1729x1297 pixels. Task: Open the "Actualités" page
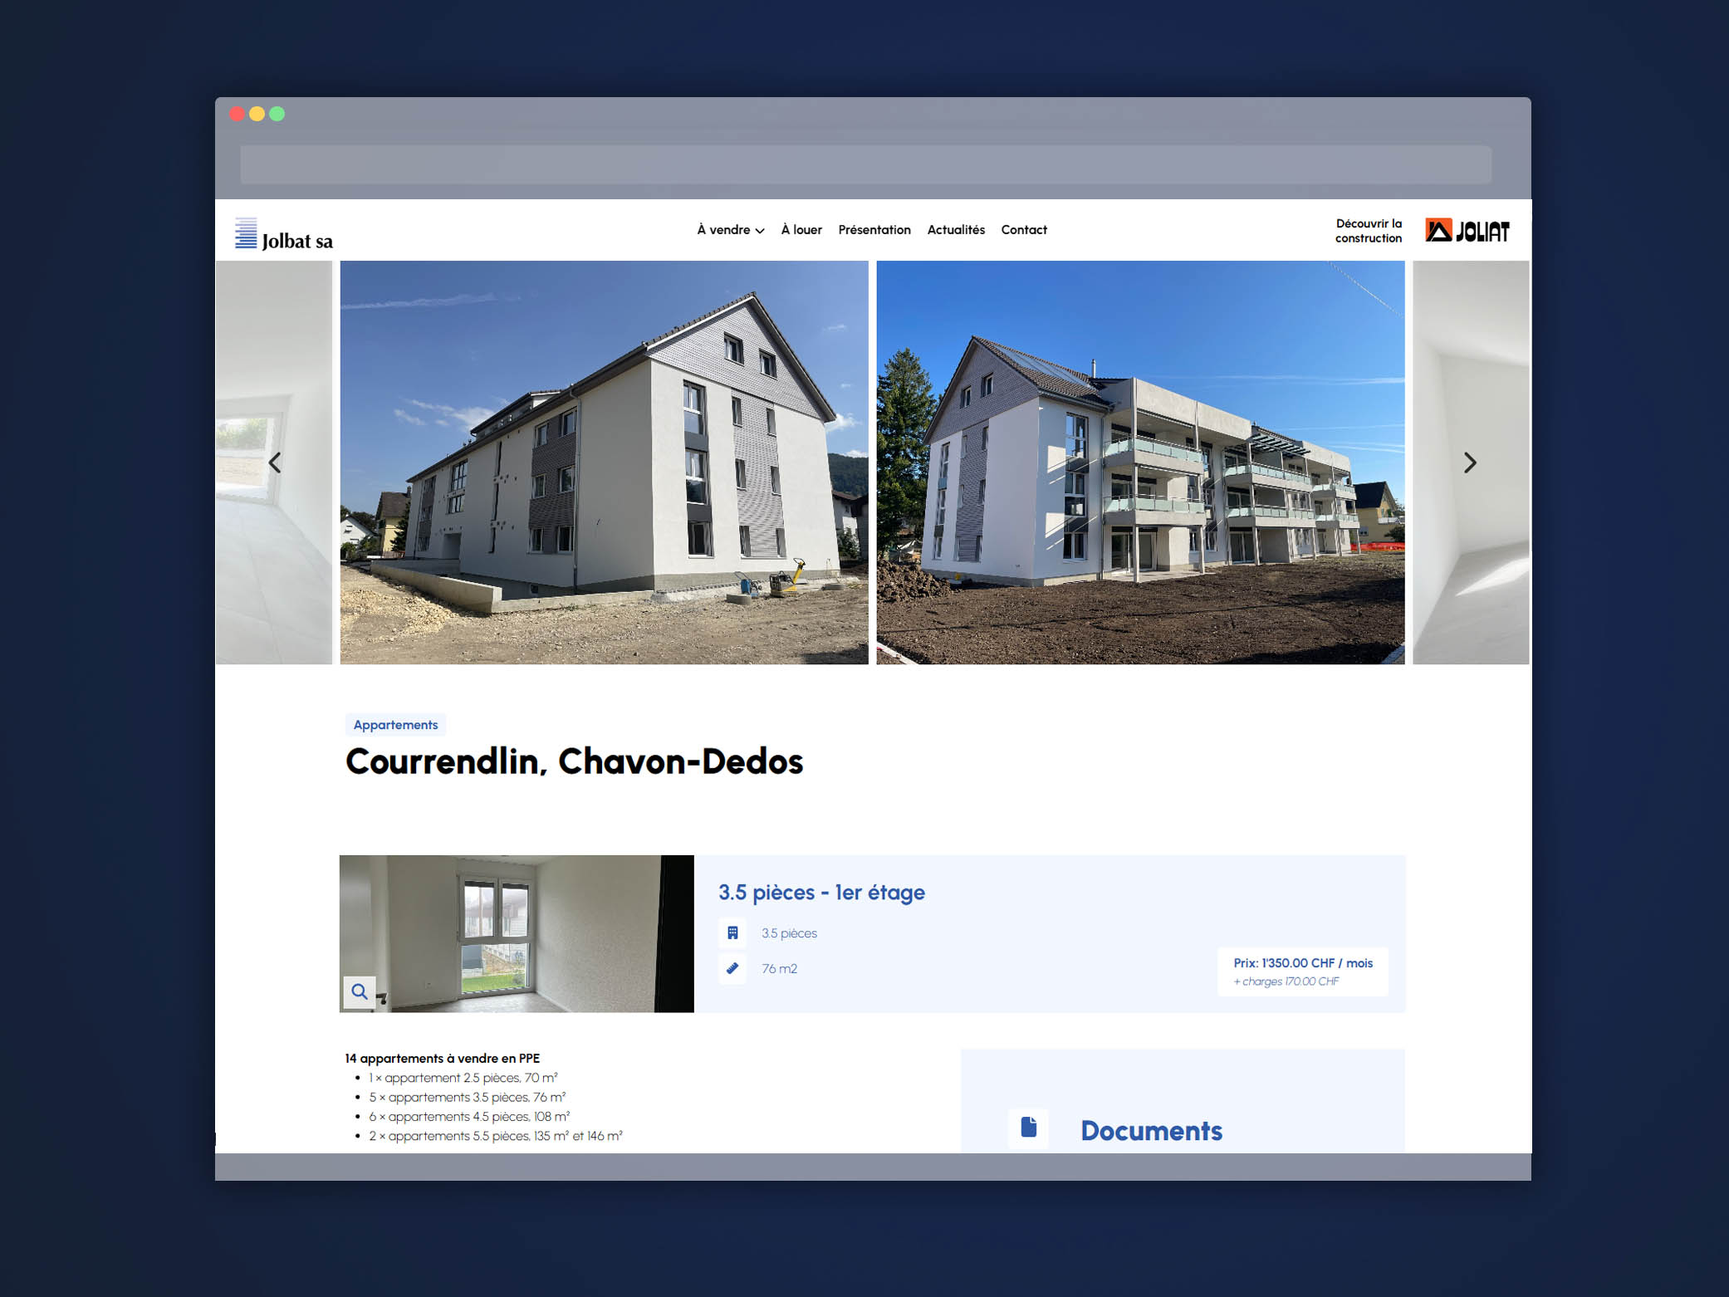(x=956, y=230)
